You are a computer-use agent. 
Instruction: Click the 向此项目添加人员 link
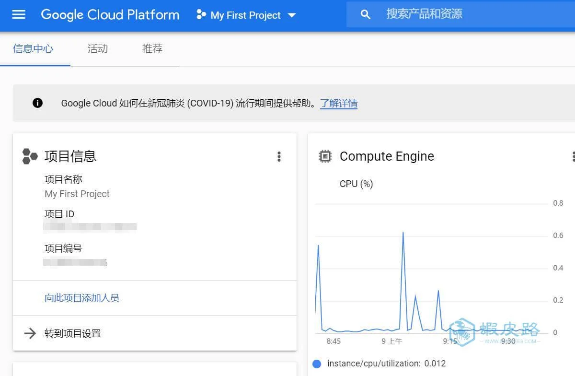(x=82, y=298)
